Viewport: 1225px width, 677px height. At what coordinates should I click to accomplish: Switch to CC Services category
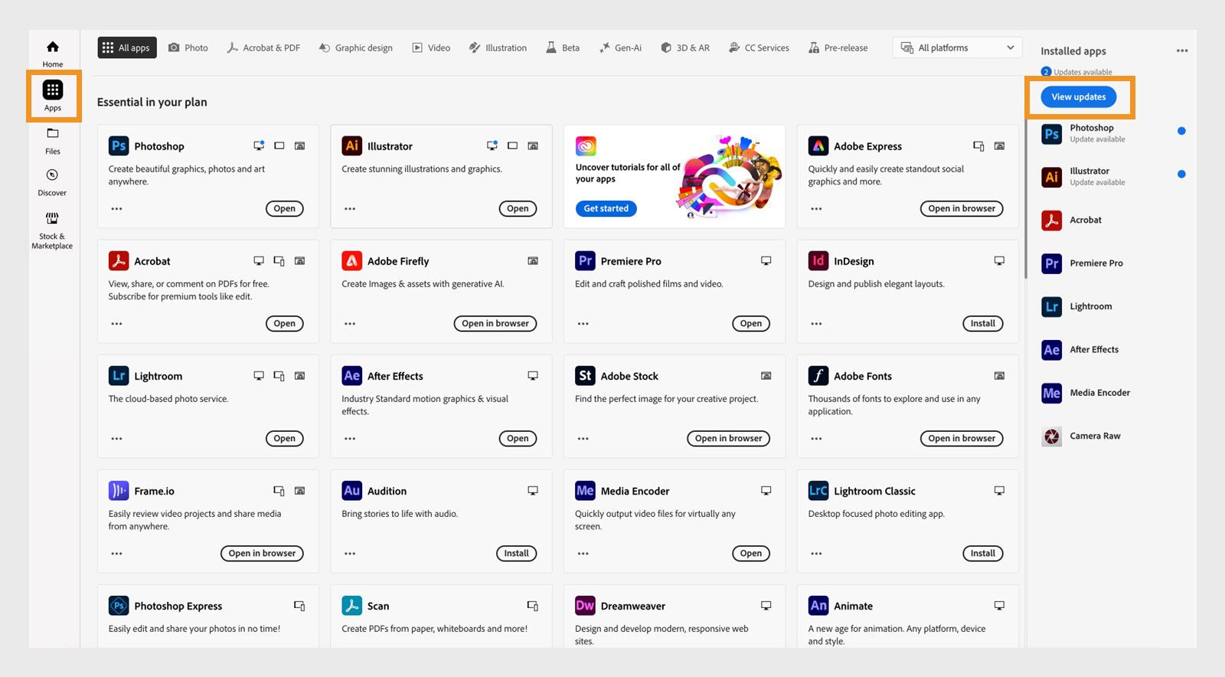(759, 47)
